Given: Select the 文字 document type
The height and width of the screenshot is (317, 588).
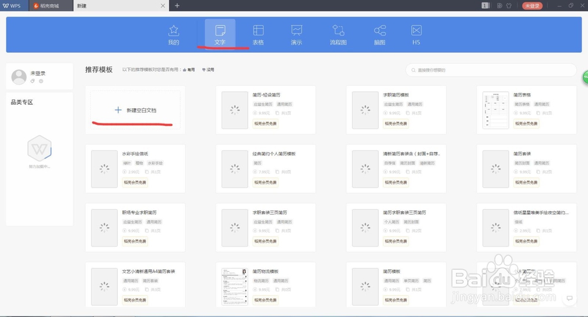Looking at the screenshot, I should (x=220, y=35).
